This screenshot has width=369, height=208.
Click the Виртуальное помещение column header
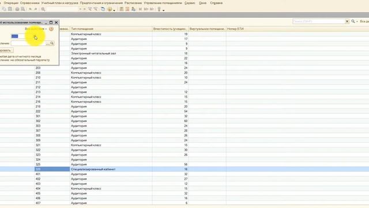tap(208, 29)
